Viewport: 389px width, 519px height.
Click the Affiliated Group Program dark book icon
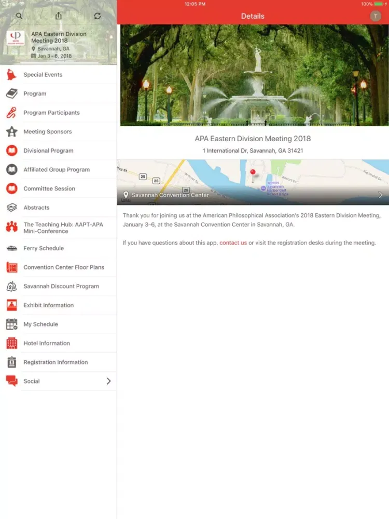[x=11, y=170]
